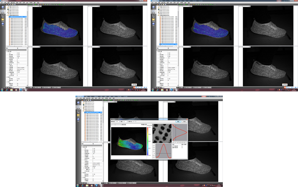This screenshot has width=298, height=187.
Task: Click the blue help icon in the top-left window's sidebar
Action: point(3,24)
